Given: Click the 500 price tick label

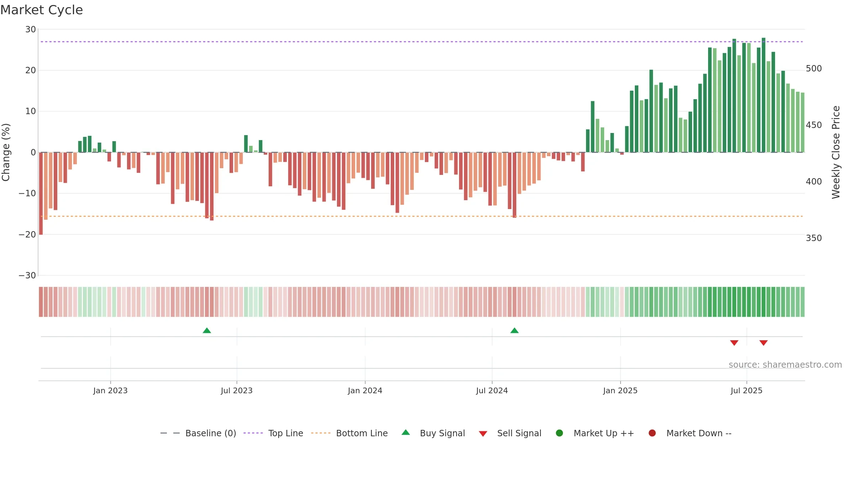Looking at the screenshot, I should pos(814,69).
